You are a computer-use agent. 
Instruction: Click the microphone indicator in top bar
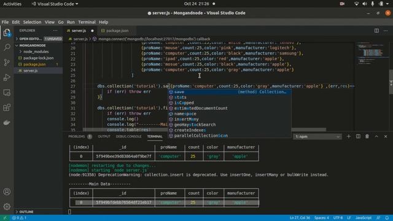coord(373,4)
